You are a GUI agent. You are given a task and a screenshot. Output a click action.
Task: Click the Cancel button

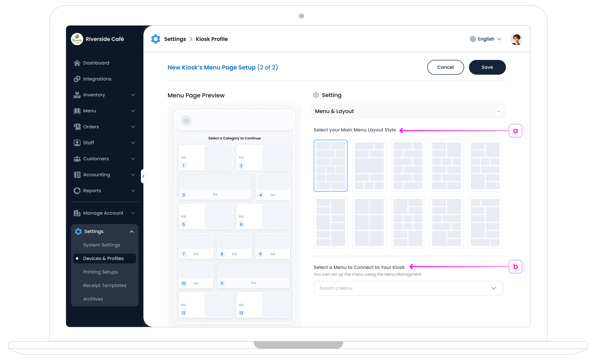pos(445,67)
